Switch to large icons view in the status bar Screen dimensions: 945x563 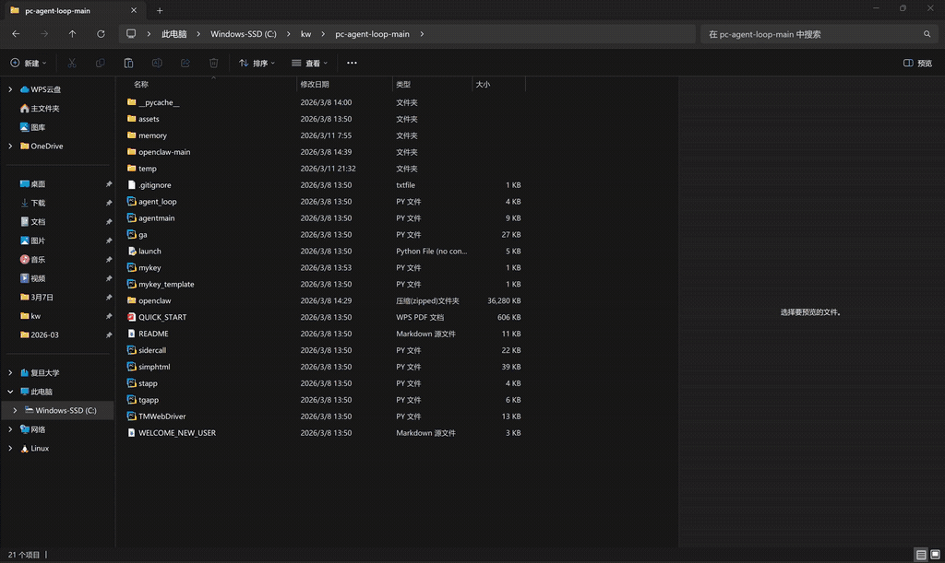click(x=935, y=555)
